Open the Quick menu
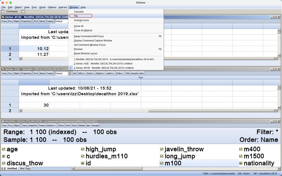 [x=42, y=7]
